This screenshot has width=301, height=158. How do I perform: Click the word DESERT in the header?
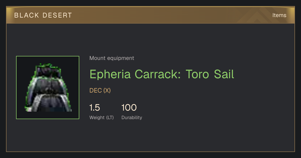[57, 15]
